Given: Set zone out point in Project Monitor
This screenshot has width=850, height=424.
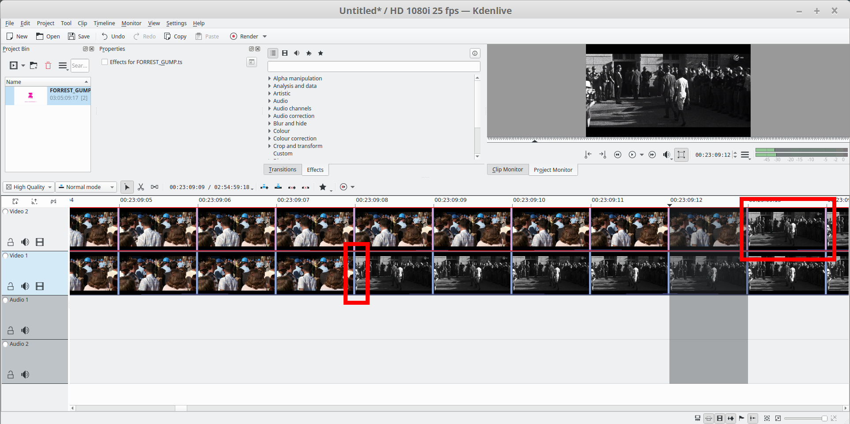Looking at the screenshot, I should [x=603, y=155].
